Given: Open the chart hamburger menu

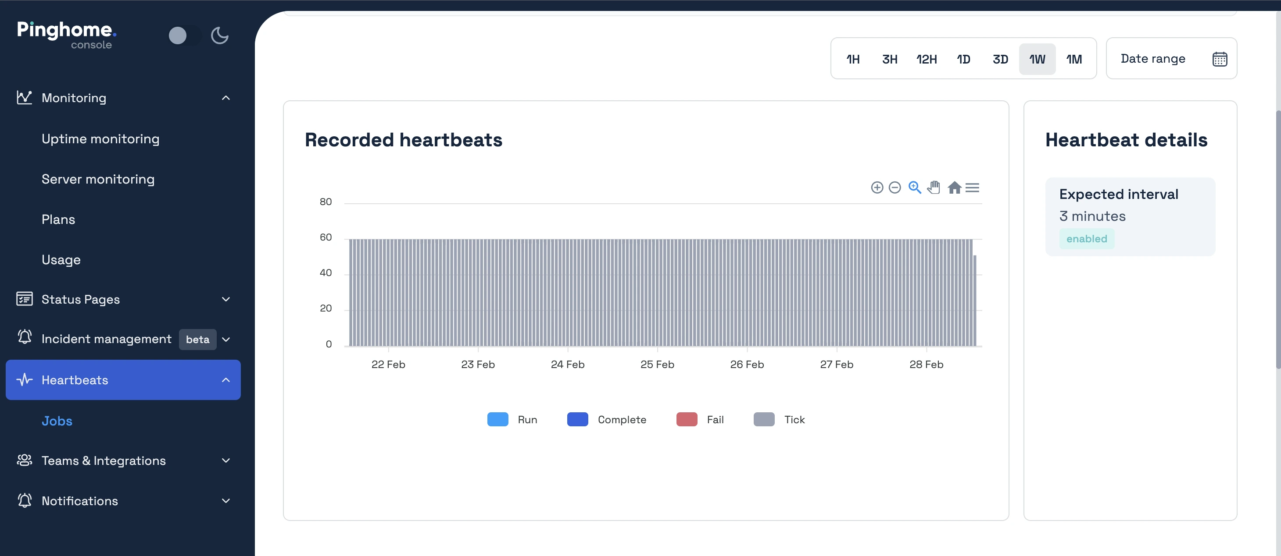Looking at the screenshot, I should click(972, 188).
